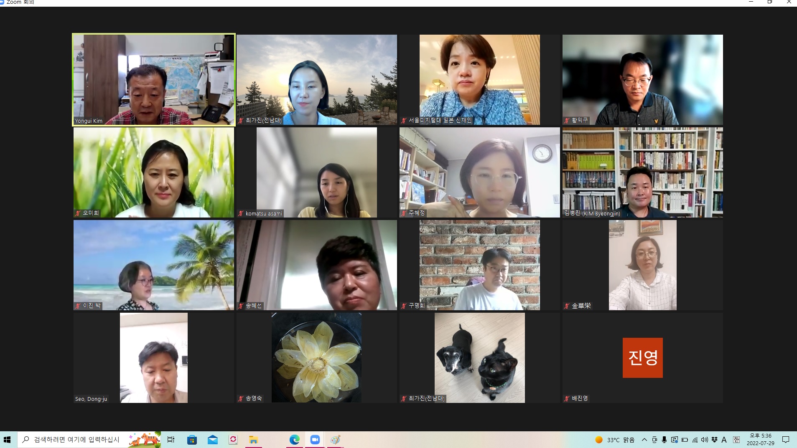This screenshot has height=448, width=797.
Task: Click the muted mic icon on 오미희's tile
Action: 78,213
